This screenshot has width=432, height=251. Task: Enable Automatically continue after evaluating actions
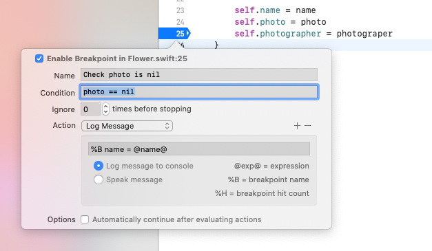click(x=85, y=219)
